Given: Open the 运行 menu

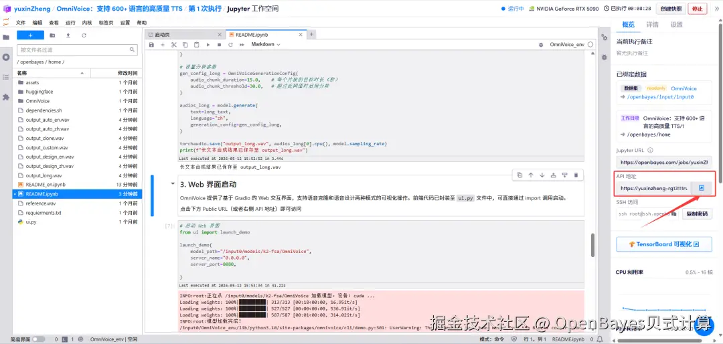Looking at the screenshot, I should (70, 23).
